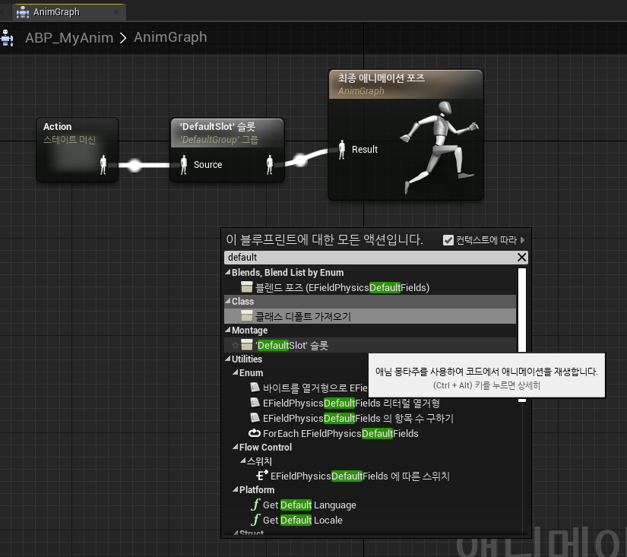Click the DefaultSlot node output pose pin

[x=270, y=165]
